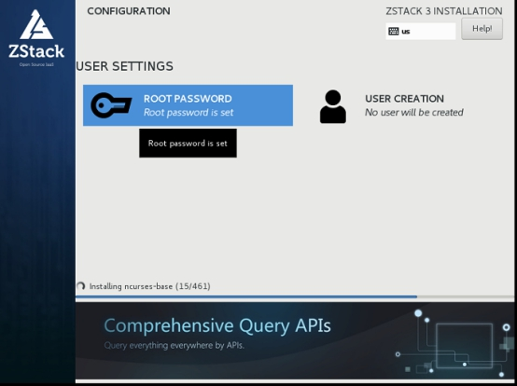Click the installing spinner icon
Screen dimensions: 517x386
[81, 286]
